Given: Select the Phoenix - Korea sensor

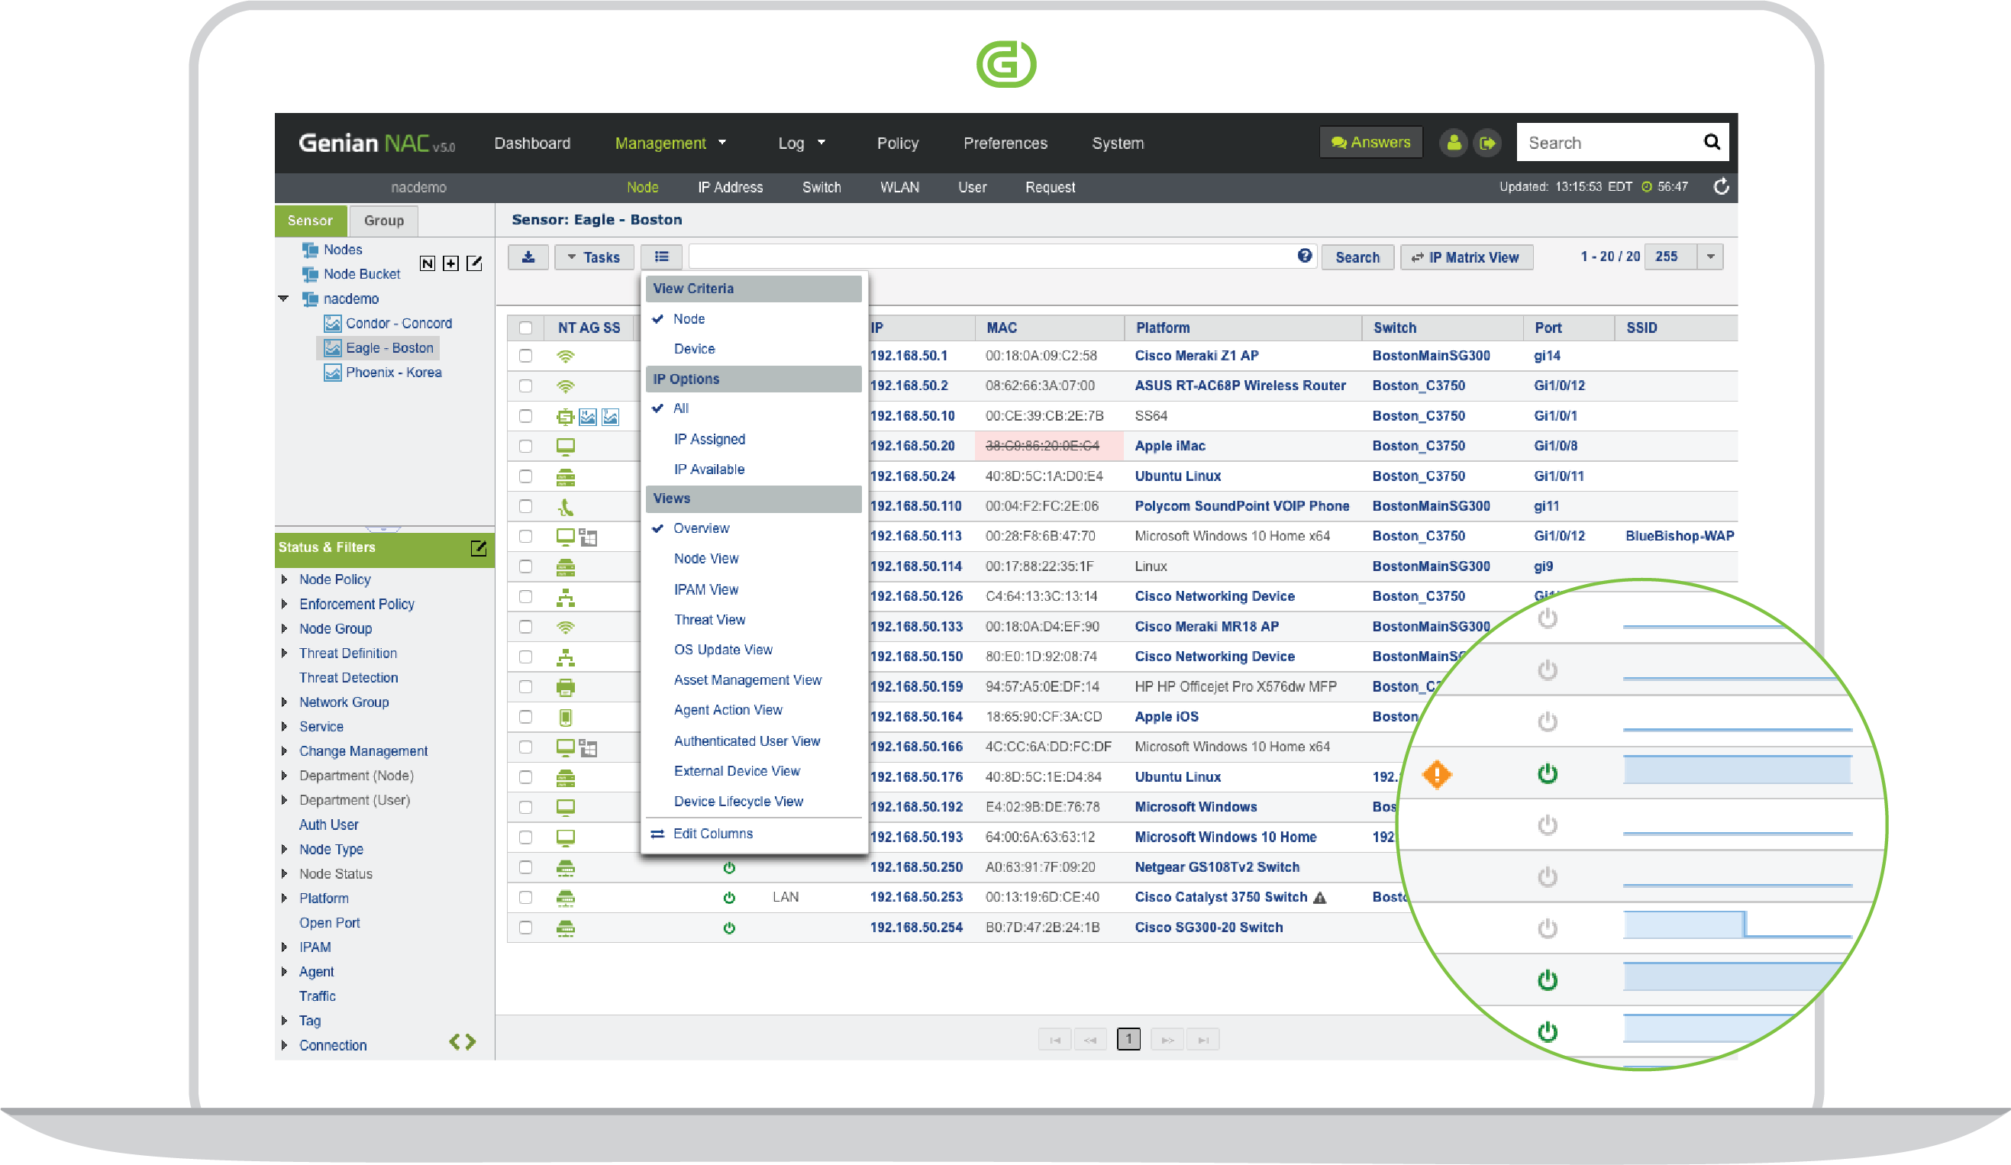Looking at the screenshot, I should (x=392, y=373).
